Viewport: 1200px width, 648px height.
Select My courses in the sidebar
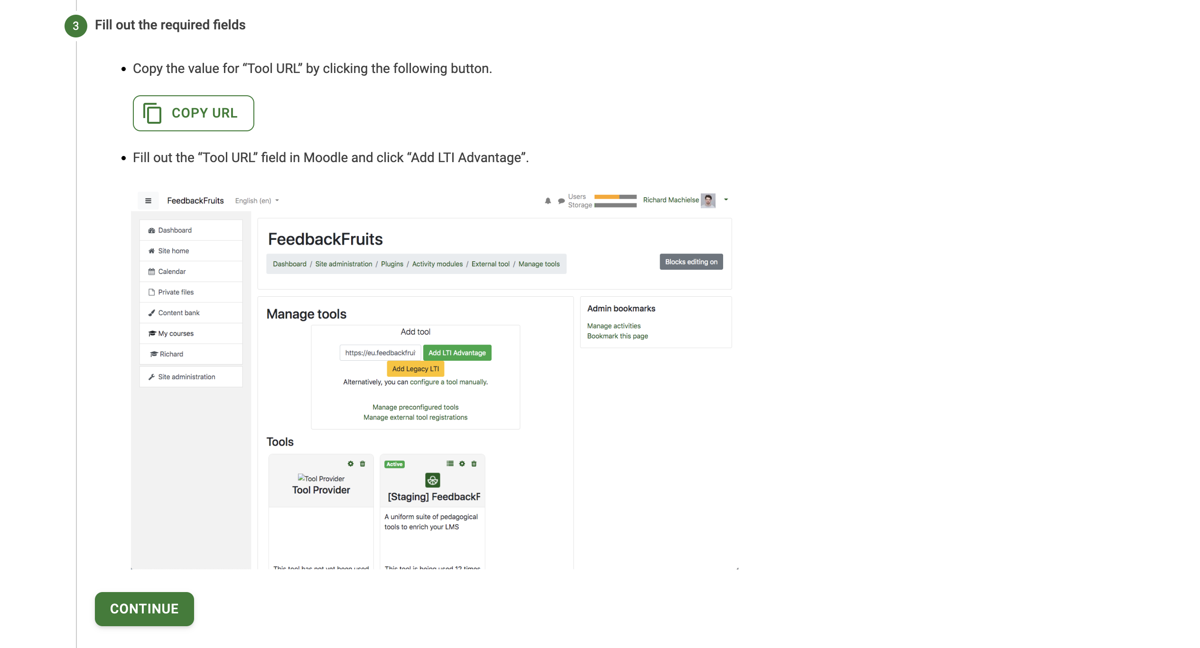[x=176, y=334]
